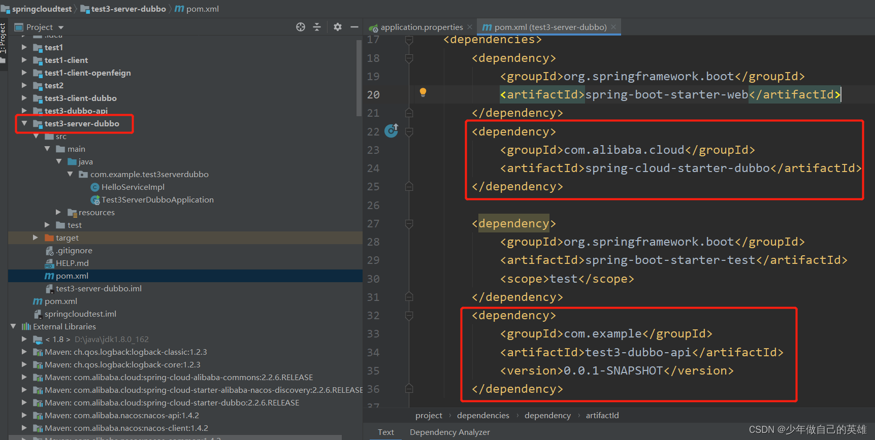The width and height of the screenshot is (875, 440).
Task: Click the gutter override icon on line 22
Action: click(x=391, y=131)
